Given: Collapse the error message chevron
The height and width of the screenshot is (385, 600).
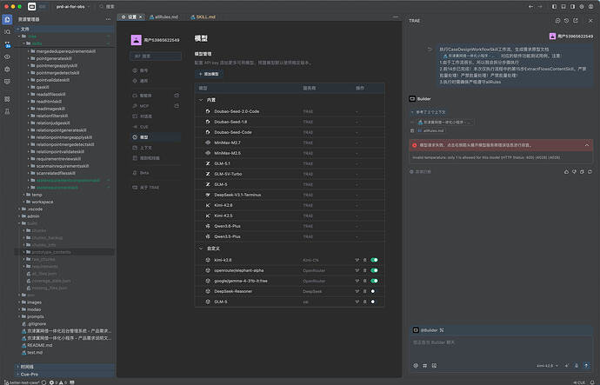Looking at the screenshot, I should pos(587,145).
